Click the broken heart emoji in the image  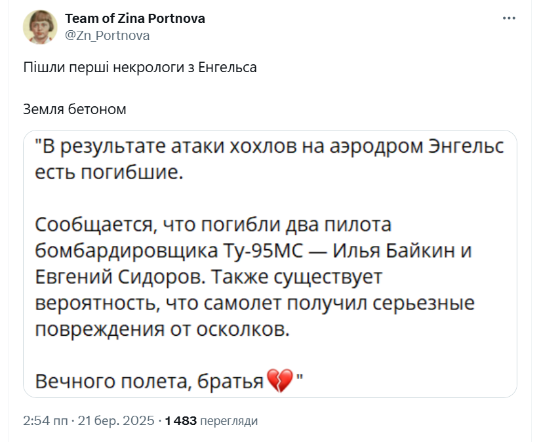[280, 380]
